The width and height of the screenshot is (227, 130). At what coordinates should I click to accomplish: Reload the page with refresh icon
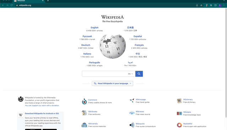12,5
